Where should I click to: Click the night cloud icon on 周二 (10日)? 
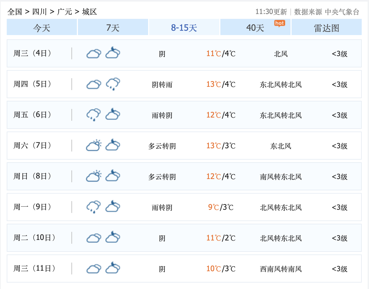pos(113,238)
